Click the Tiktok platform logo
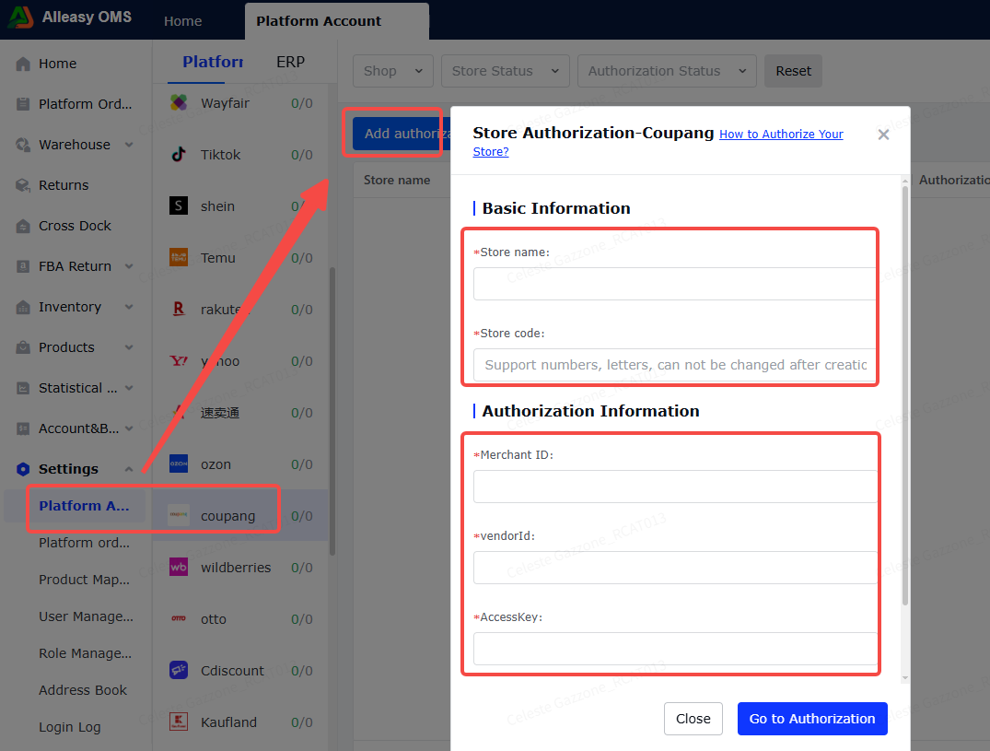Image resolution: width=990 pixels, height=751 pixels. point(179,154)
